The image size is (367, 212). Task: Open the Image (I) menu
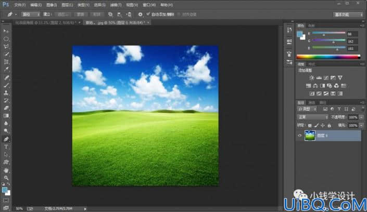[52, 5]
